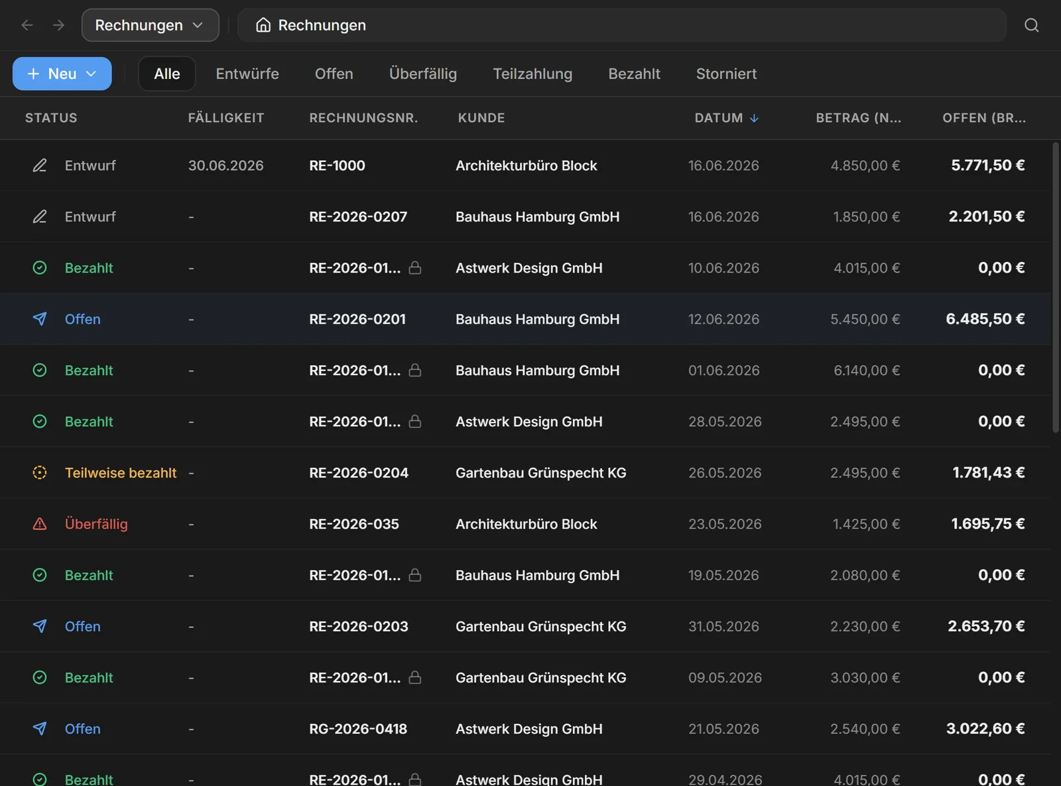Open the Neu dropdown button

(62, 74)
